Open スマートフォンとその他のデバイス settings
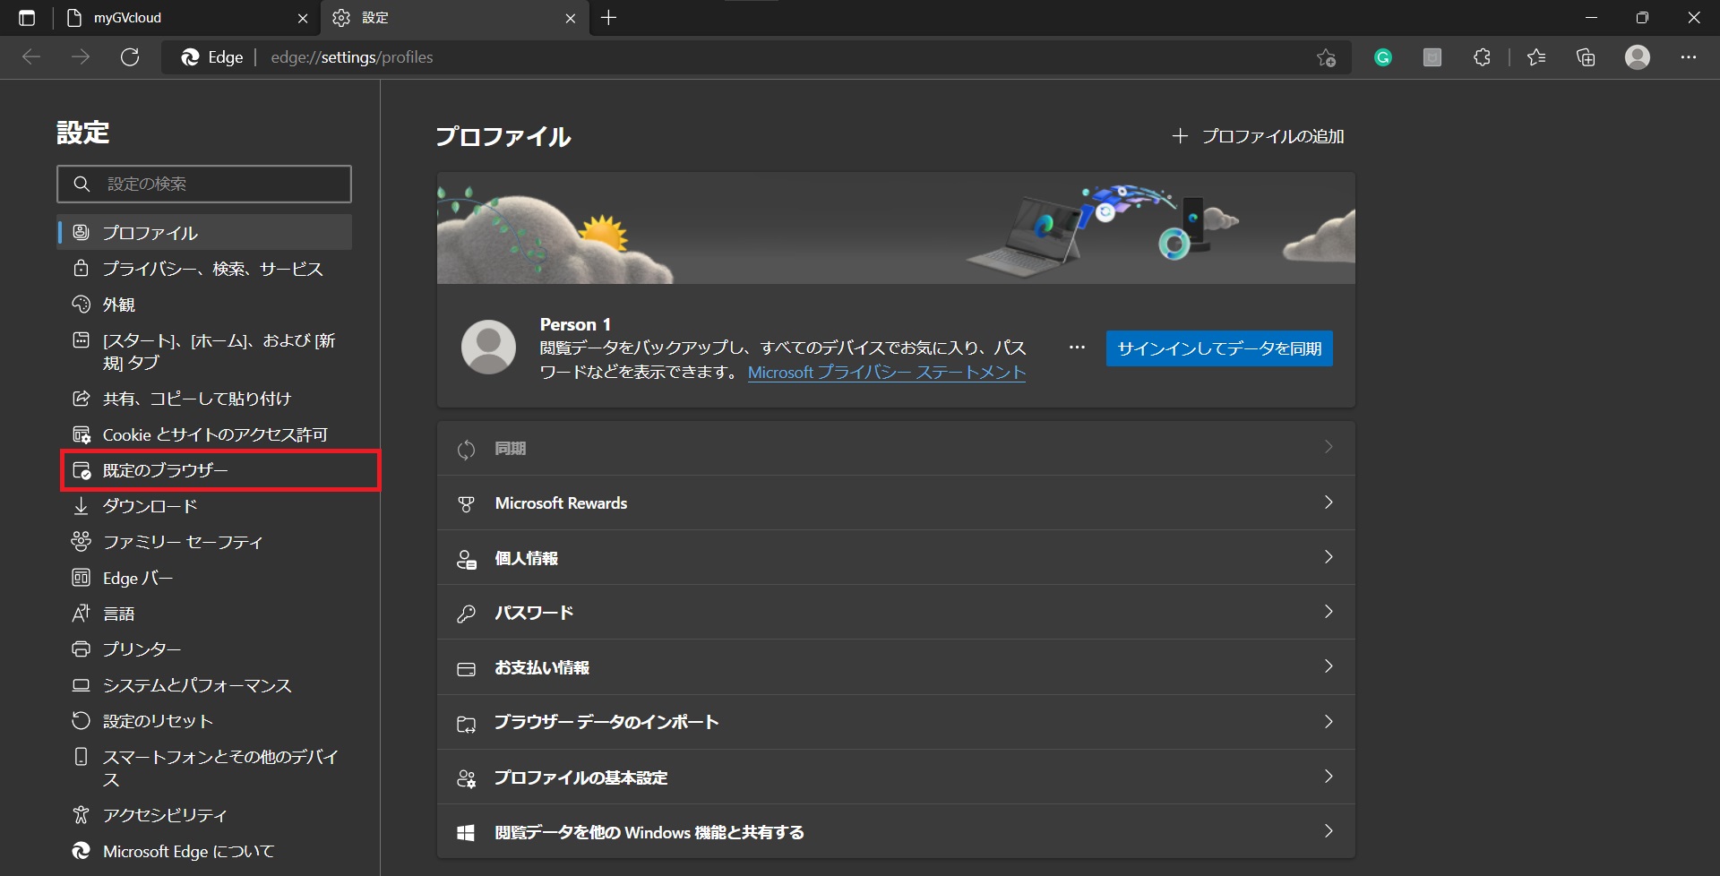The width and height of the screenshot is (1720, 876). coord(205,768)
